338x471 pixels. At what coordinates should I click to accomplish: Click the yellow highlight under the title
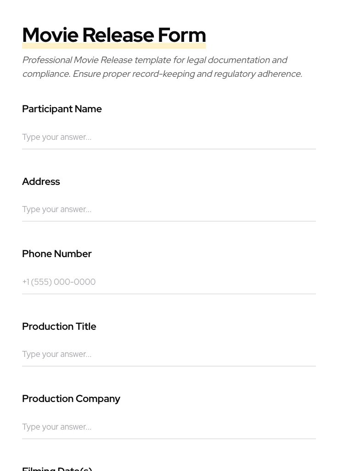114,46
